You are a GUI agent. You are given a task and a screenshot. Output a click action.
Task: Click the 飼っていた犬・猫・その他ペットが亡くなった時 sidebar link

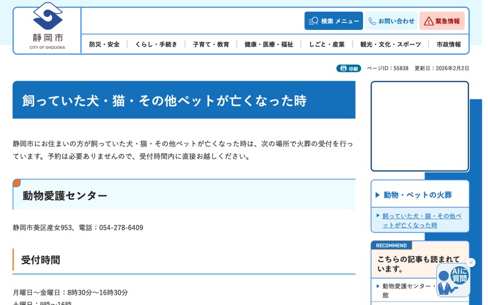pos(422,220)
